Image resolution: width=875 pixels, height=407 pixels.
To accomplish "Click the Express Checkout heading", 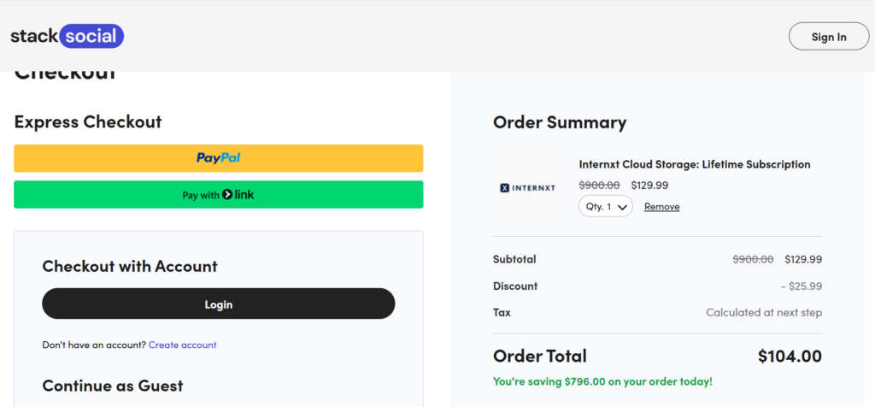I will tap(88, 122).
